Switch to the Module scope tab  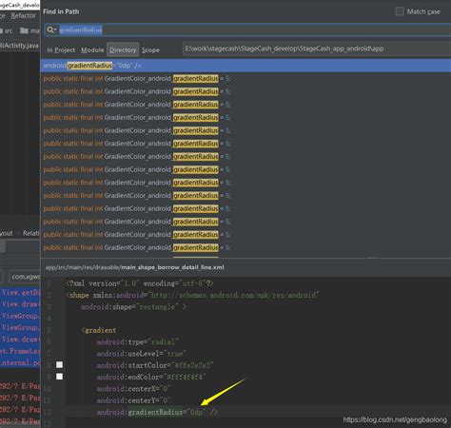92,49
